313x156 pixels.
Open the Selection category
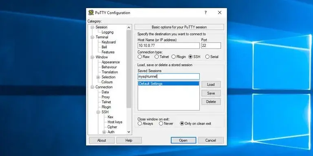[x=108, y=77]
